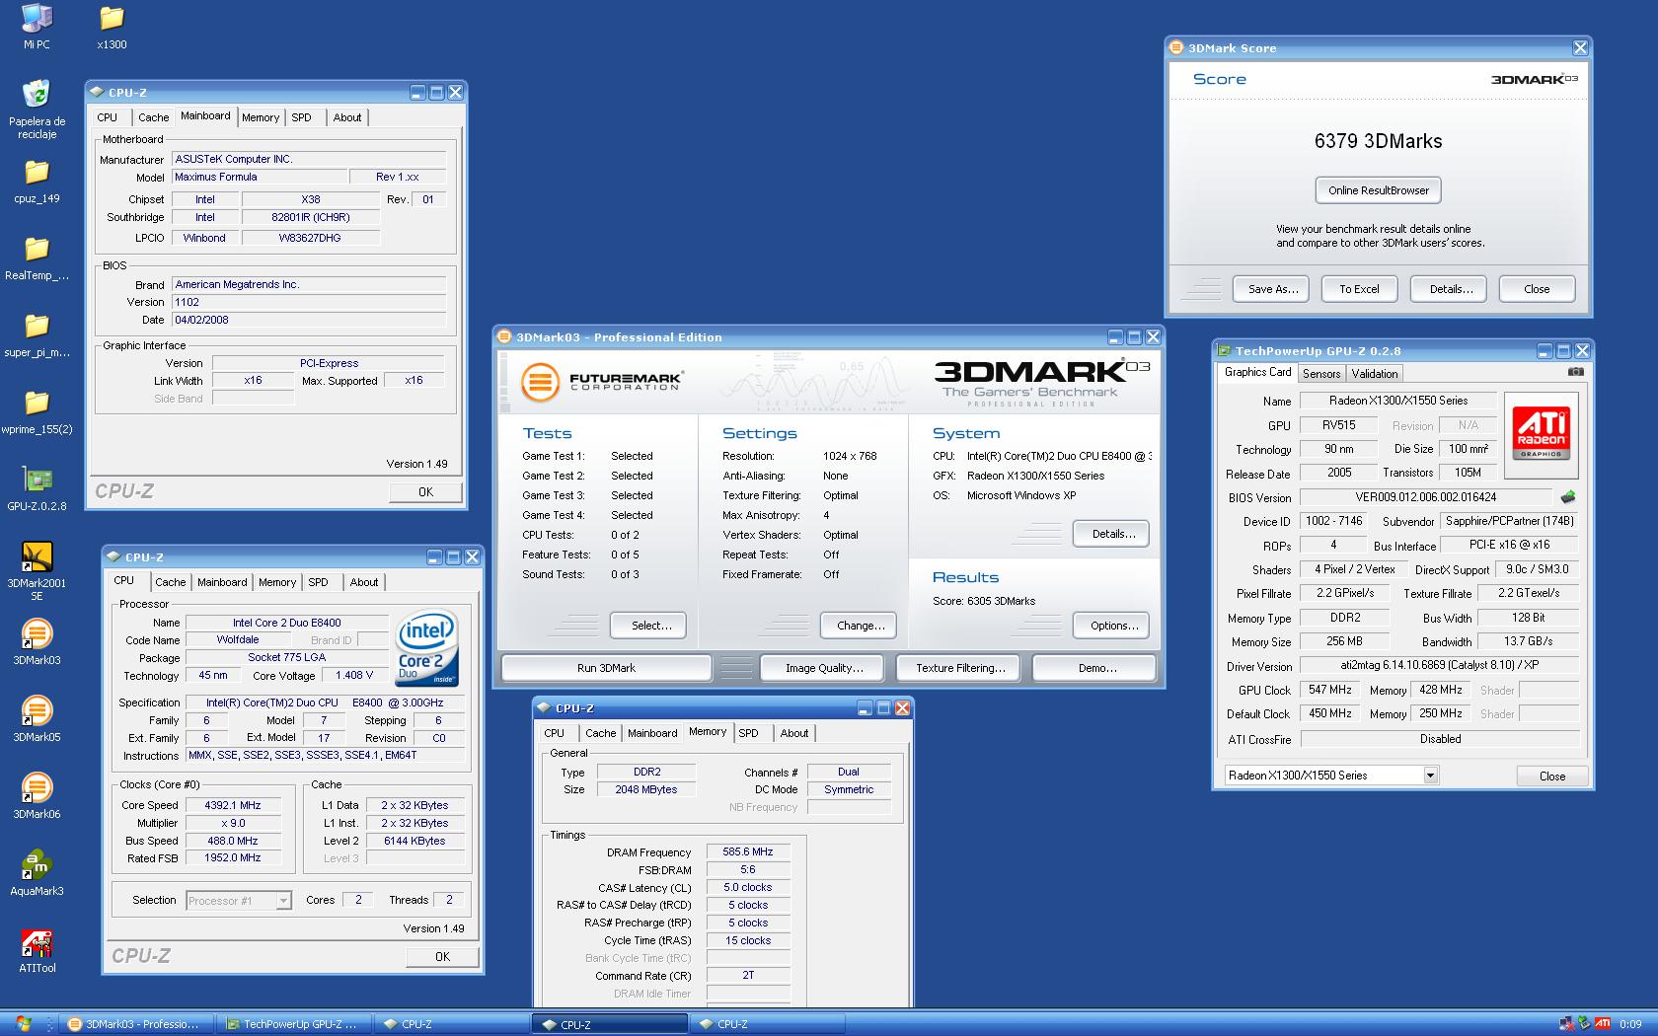Launch 3DMark2001 SE shortcut

(37, 571)
